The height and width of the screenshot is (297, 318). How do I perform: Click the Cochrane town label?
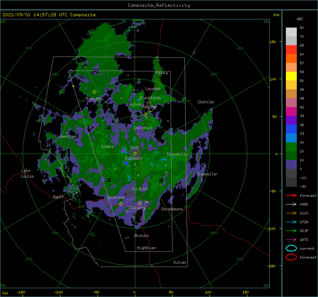[x=116, y=197]
